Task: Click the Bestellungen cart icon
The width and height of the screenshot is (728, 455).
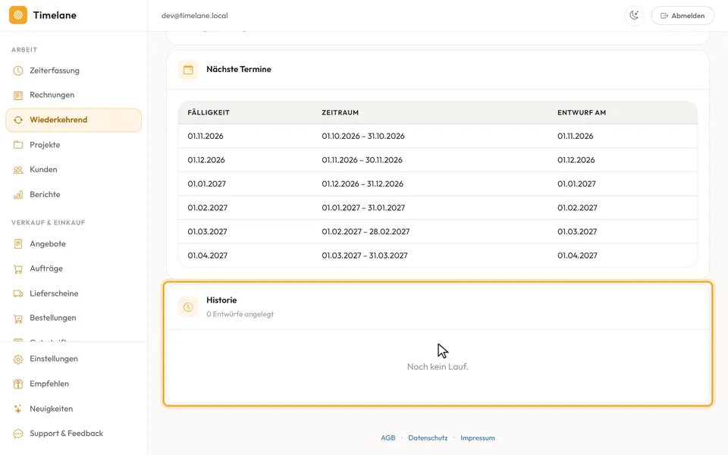Action: [x=18, y=318]
